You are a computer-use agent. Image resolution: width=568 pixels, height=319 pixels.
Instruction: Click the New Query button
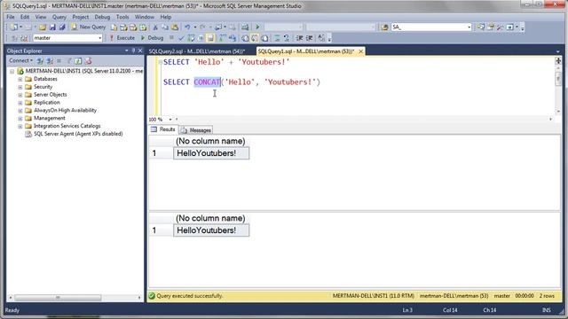[89, 27]
